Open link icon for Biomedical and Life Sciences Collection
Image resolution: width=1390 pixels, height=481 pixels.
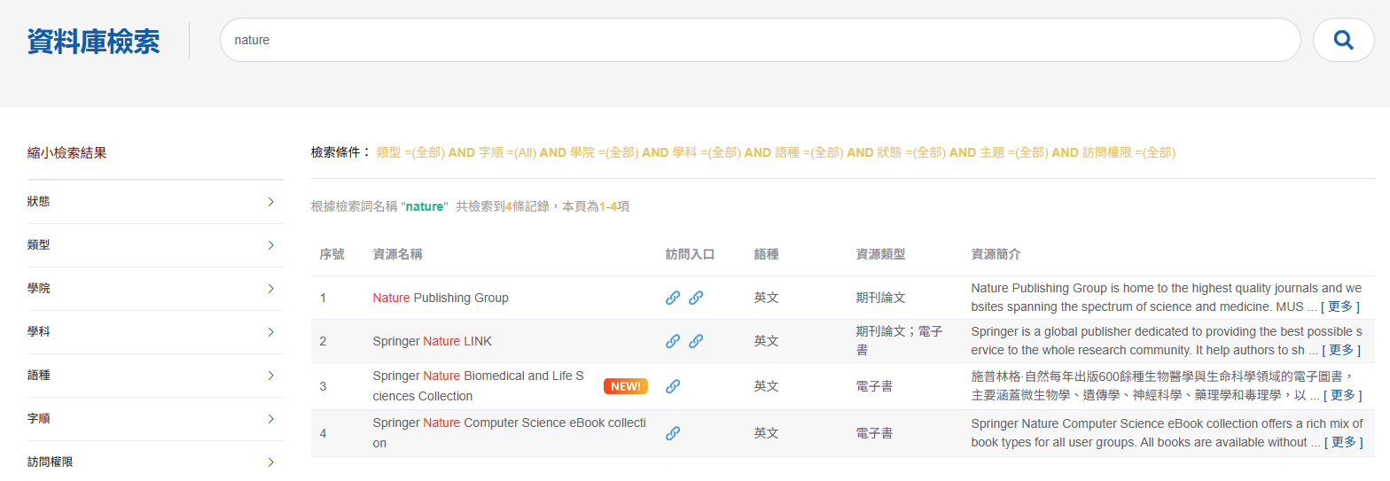[673, 386]
